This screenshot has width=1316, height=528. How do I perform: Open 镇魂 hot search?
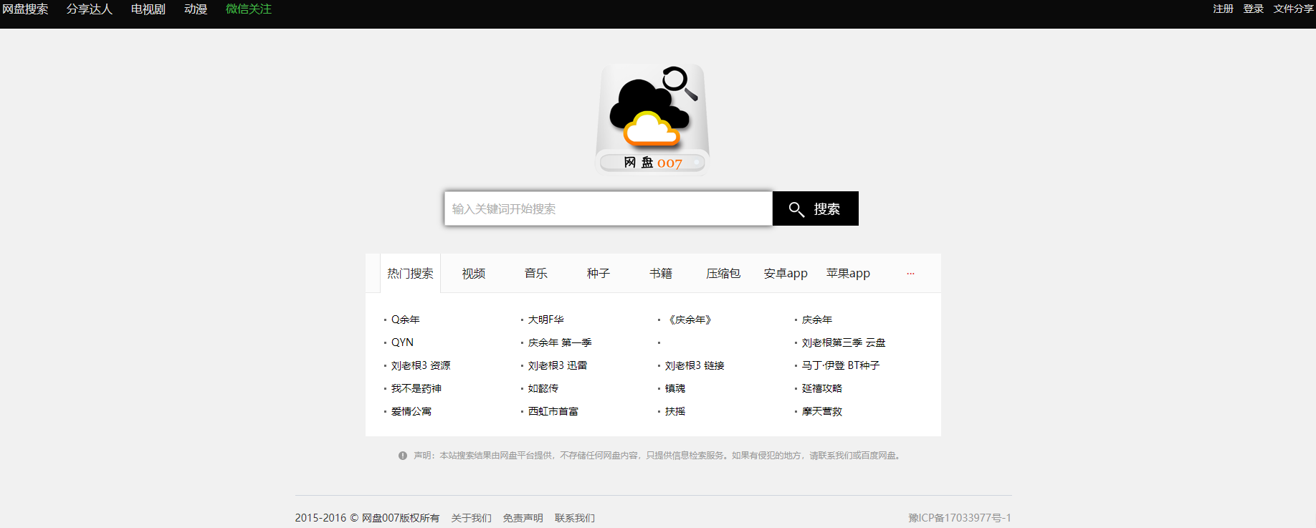click(675, 388)
